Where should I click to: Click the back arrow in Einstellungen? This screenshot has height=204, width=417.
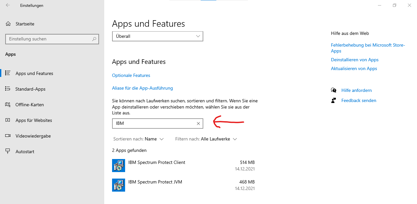pyautogui.click(x=8, y=5)
